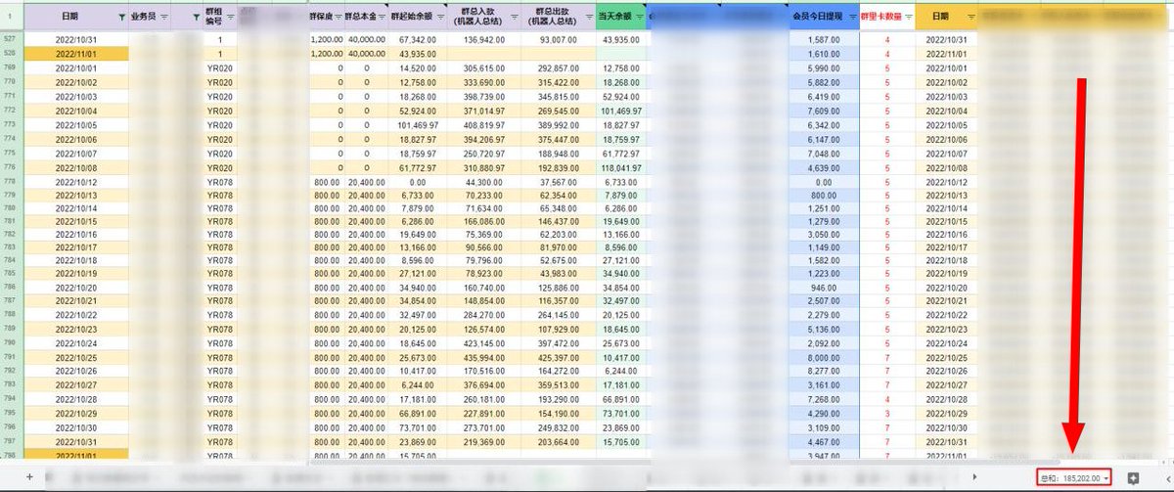Image resolution: width=1174 pixels, height=492 pixels.
Task: Open the filter icon on 业务员 header
Action: coord(163,18)
